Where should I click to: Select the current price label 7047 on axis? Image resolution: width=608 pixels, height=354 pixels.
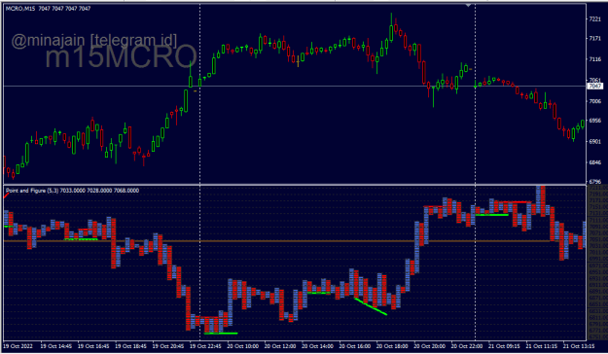click(x=594, y=87)
